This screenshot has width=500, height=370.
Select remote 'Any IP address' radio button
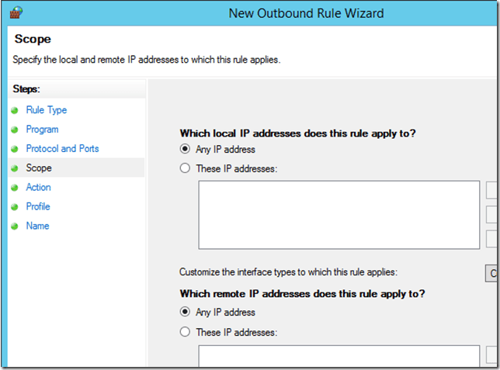(185, 313)
